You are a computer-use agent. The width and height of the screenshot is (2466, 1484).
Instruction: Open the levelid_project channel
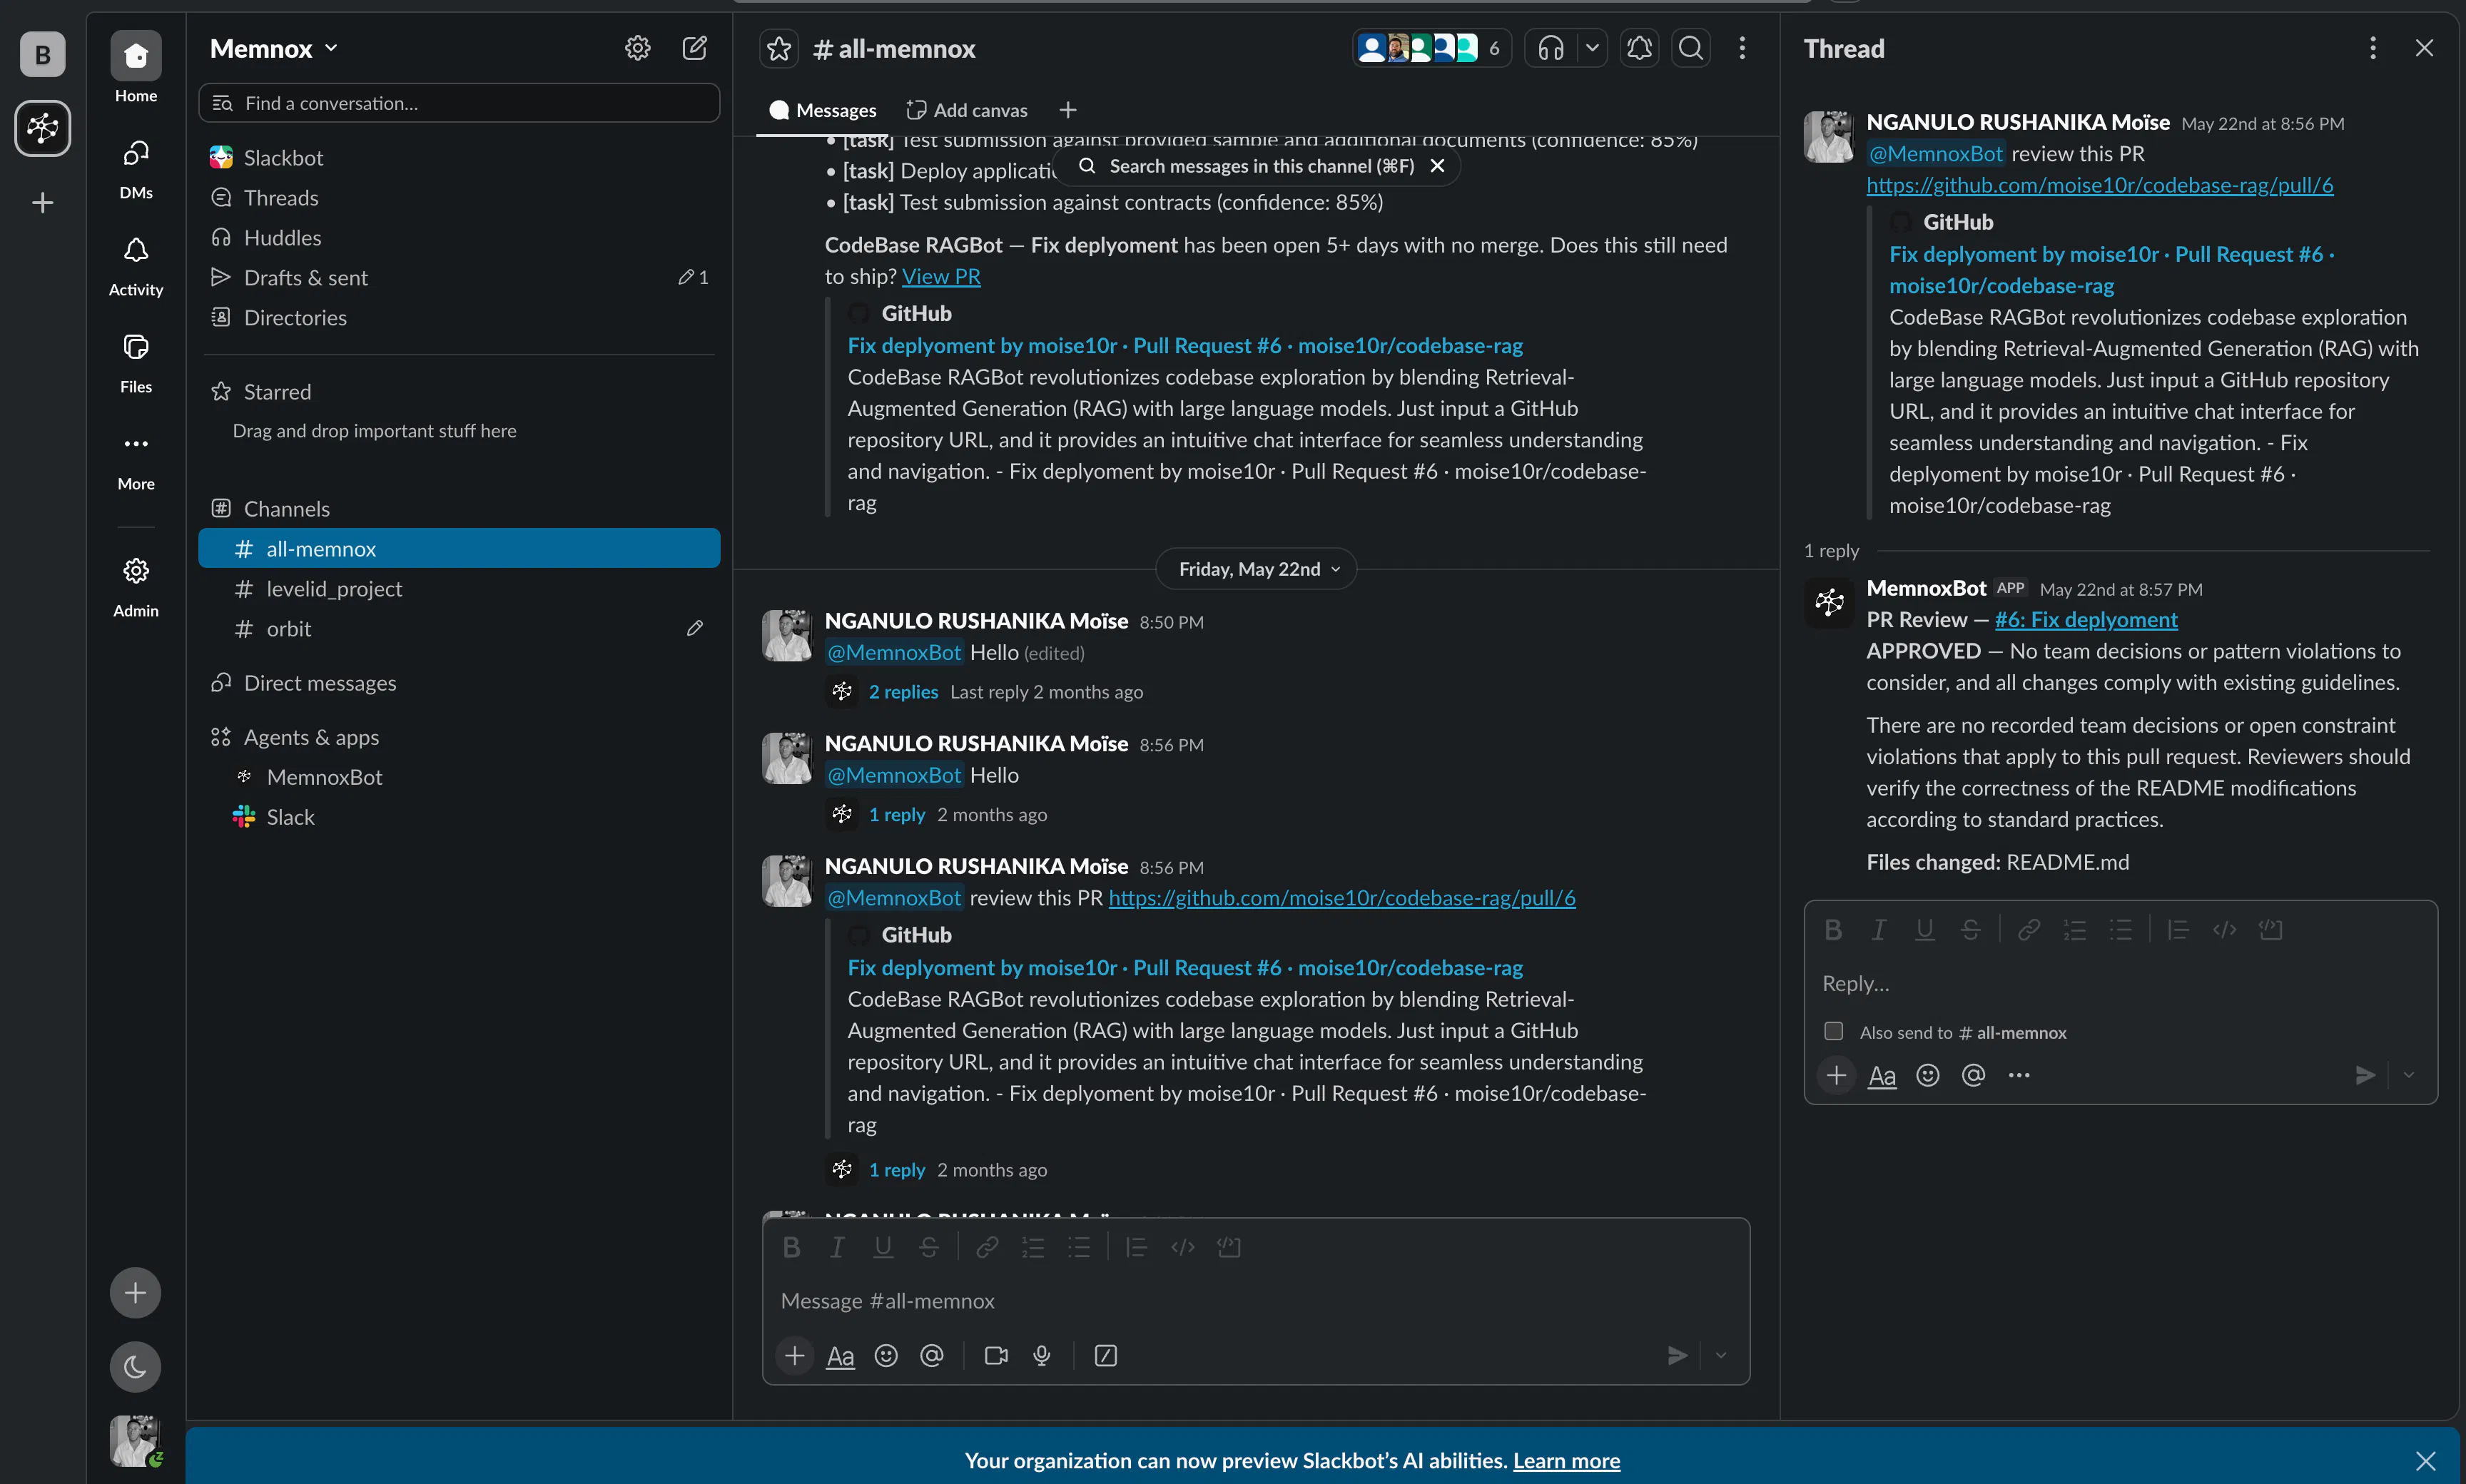[x=459, y=589]
